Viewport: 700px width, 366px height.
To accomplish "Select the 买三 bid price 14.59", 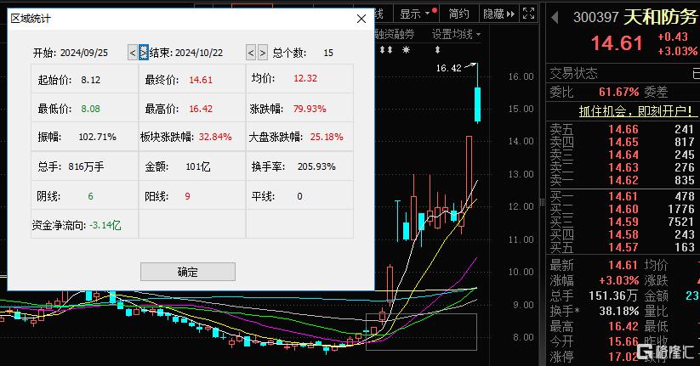I will 623,222.
